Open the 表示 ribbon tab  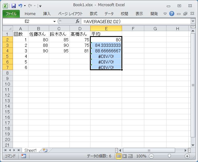tap(139, 14)
